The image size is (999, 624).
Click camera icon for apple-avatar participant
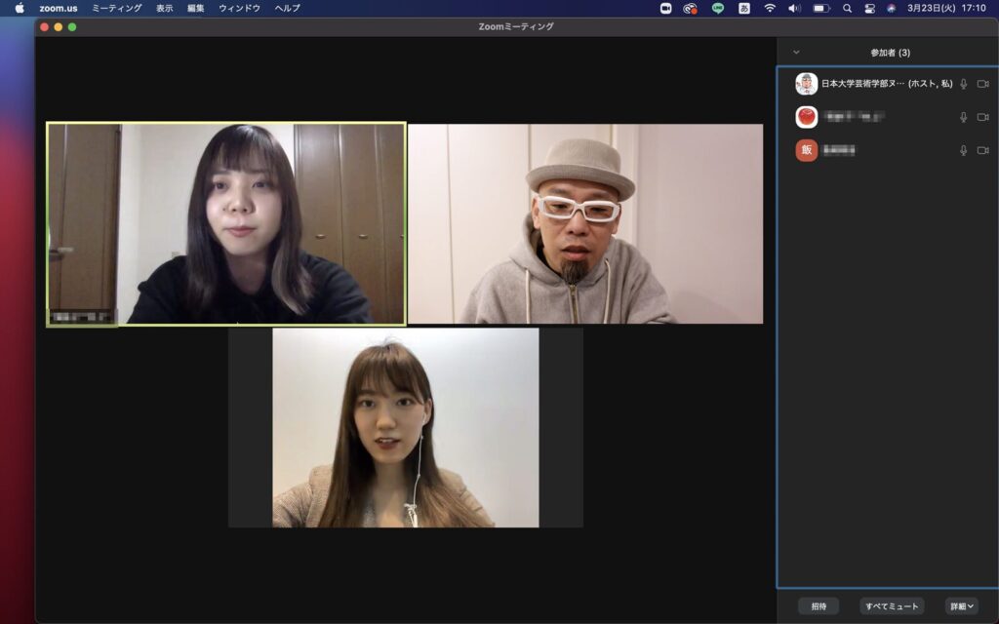click(982, 117)
